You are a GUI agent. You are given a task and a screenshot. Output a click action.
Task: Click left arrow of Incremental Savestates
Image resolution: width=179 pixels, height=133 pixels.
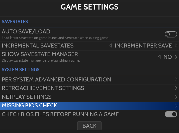[111, 46]
